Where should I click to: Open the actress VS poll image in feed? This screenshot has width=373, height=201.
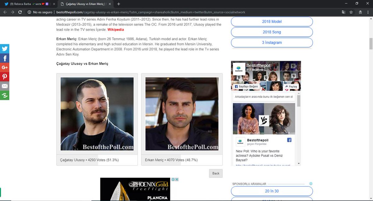click(264, 119)
